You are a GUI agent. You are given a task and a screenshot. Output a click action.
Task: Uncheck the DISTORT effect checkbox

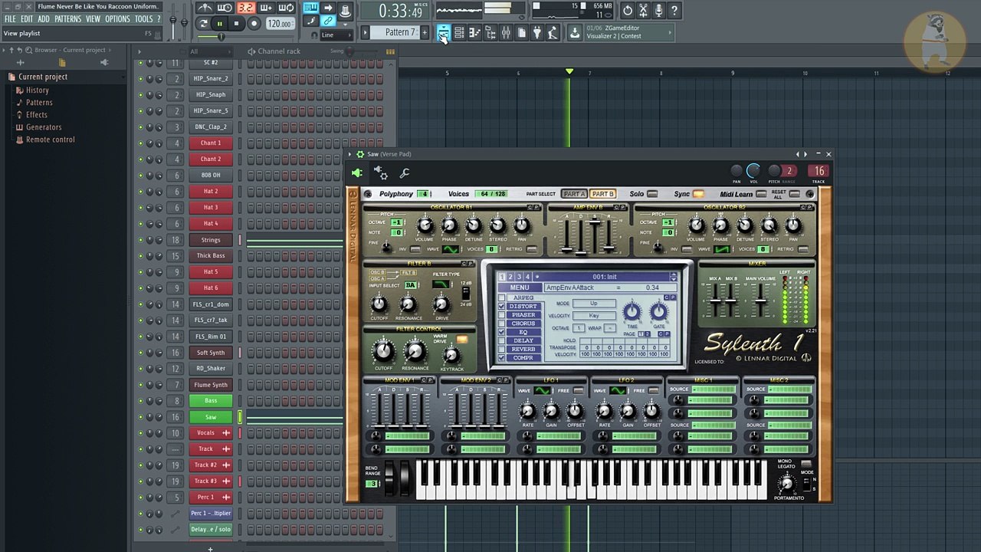501,306
